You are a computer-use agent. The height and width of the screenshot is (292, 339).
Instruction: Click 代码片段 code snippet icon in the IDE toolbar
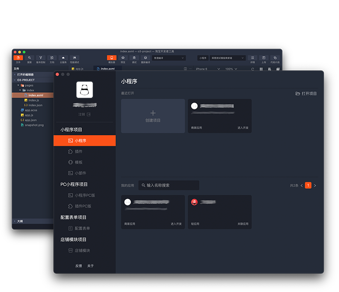(275, 58)
